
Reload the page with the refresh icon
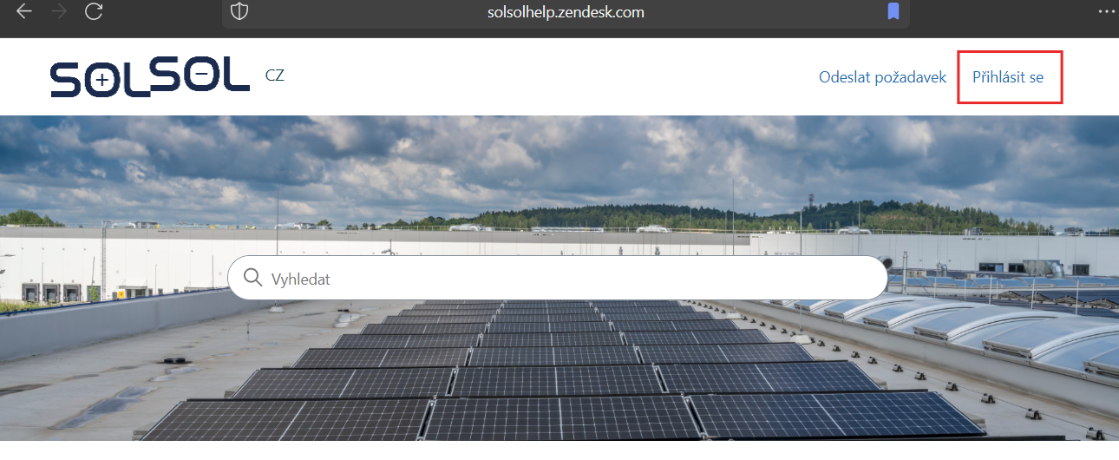[x=95, y=11]
